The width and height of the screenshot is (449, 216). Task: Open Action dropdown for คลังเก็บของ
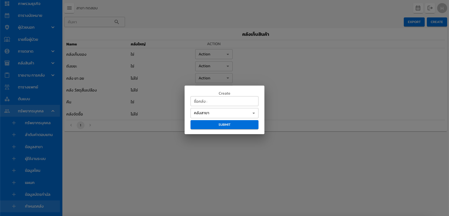click(214, 54)
